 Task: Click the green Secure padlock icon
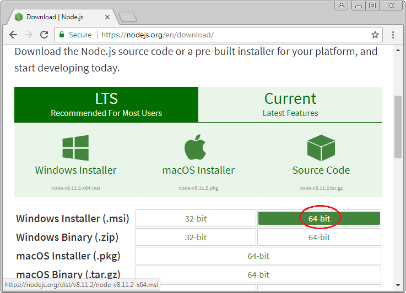click(62, 35)
